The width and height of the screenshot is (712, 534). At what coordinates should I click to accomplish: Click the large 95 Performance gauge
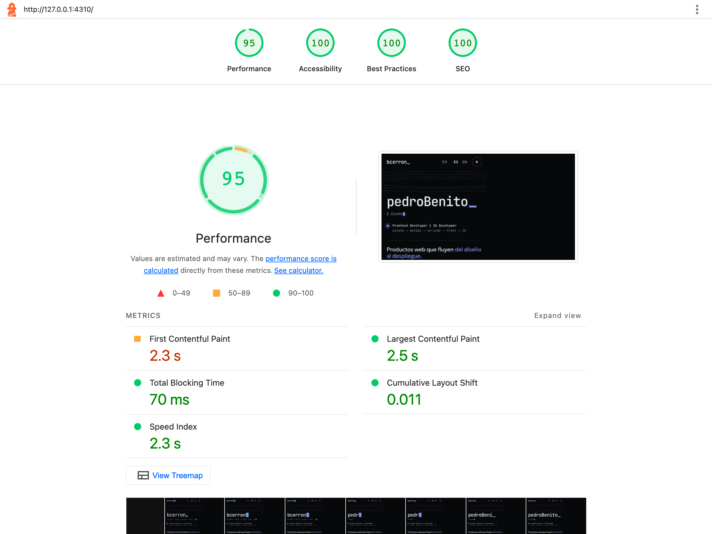coord(233,179)
